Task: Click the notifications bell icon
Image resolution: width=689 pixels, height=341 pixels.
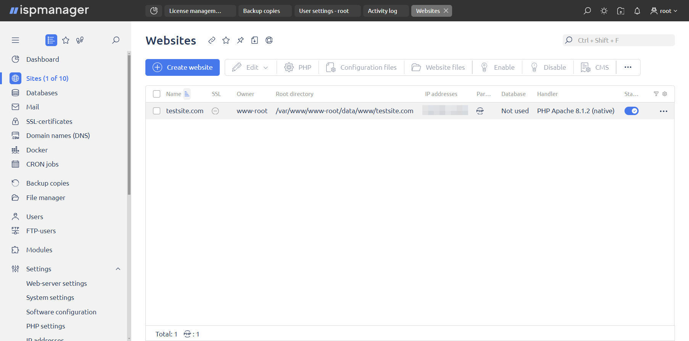Action: coord(637,11)
